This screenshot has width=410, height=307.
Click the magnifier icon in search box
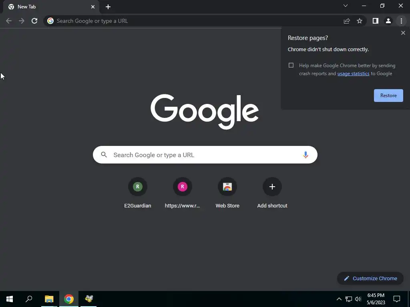click(104, 155)
